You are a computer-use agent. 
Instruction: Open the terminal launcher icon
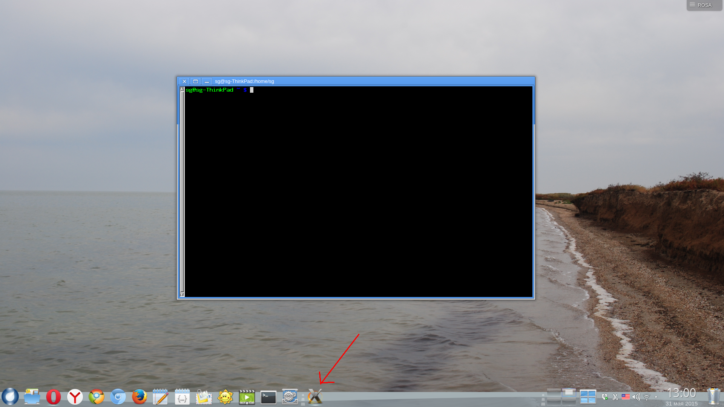pos(268,397)
